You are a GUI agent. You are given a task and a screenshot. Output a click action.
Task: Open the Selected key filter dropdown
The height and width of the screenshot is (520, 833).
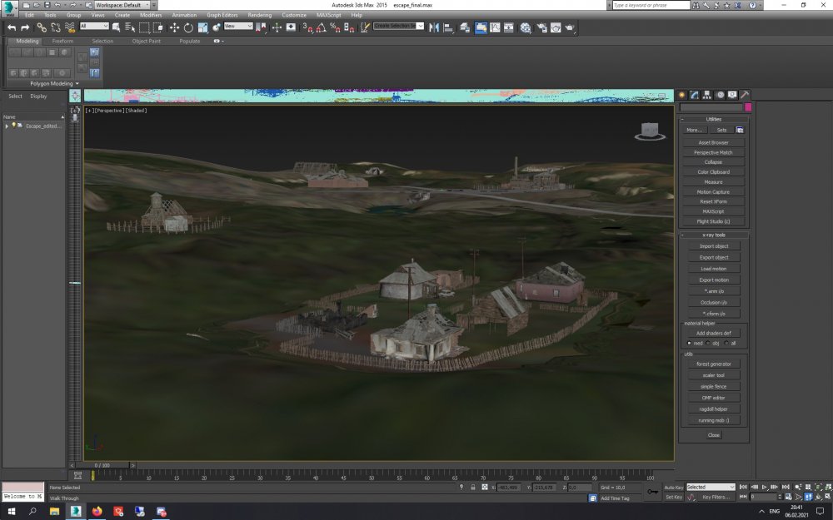[x=711, y=487]
